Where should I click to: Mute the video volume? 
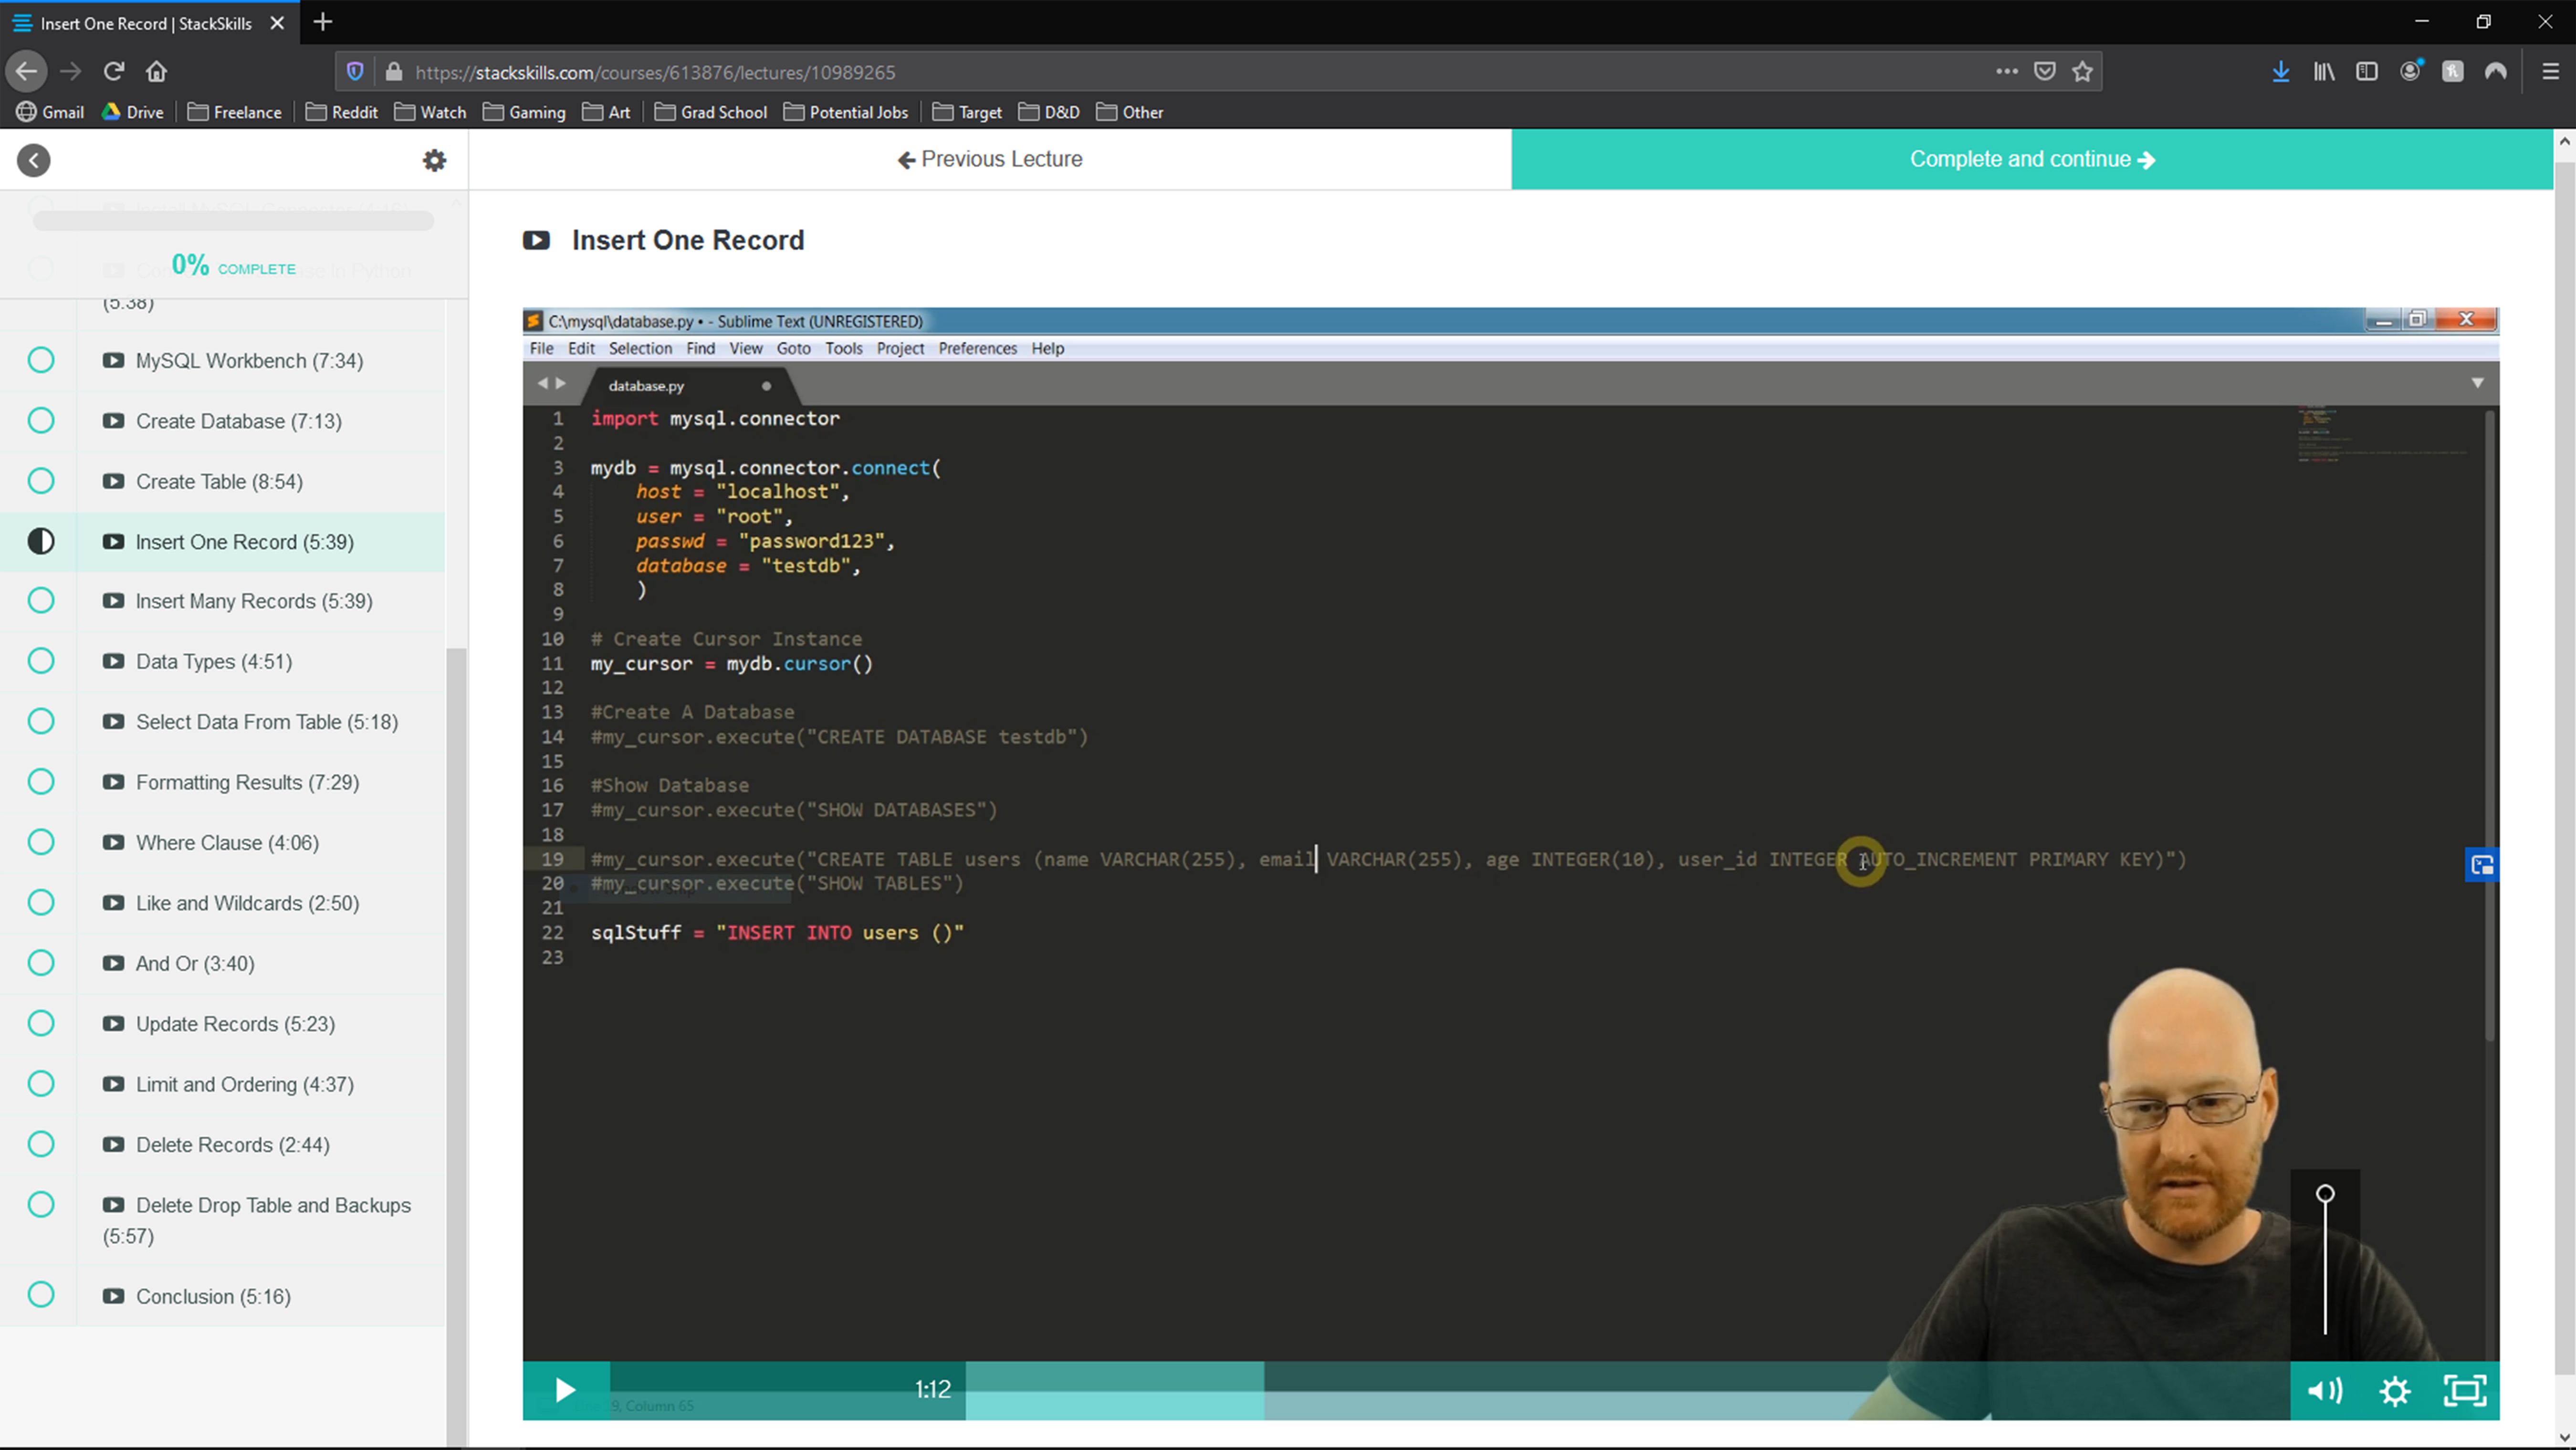click(2325, 1390)
